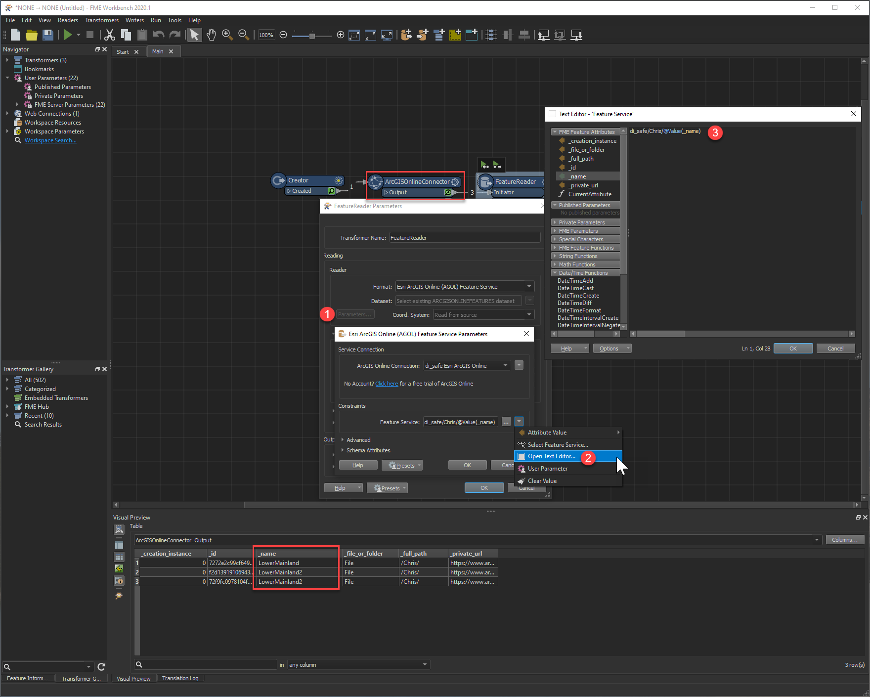
Task: Expand the Advanced section in AGOL parameters
Action: coord(343,439)
